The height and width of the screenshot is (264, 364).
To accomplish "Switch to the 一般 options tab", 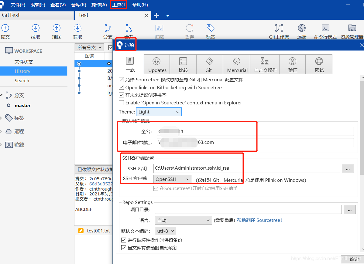I will point(130,64).
